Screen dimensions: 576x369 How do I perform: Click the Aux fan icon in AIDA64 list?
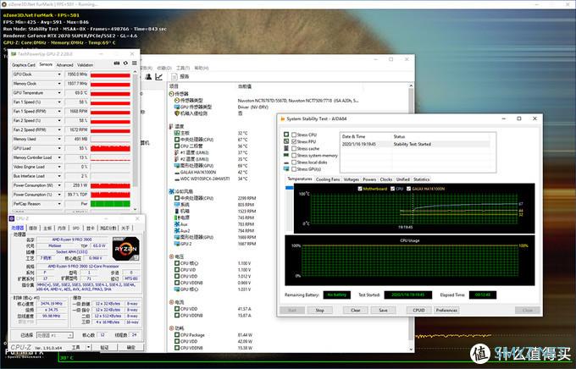pos(177,224)
